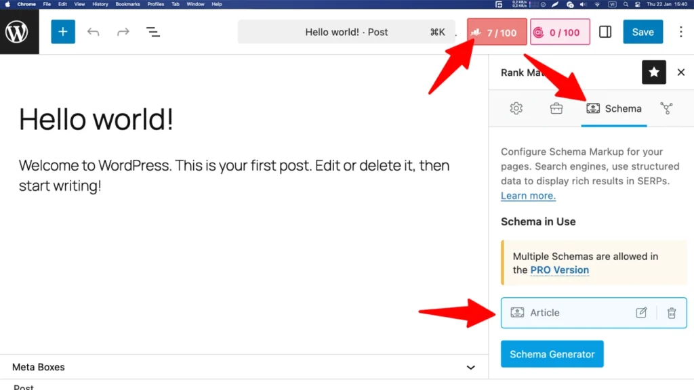Click the Rank Math SEO score badge

497,32
